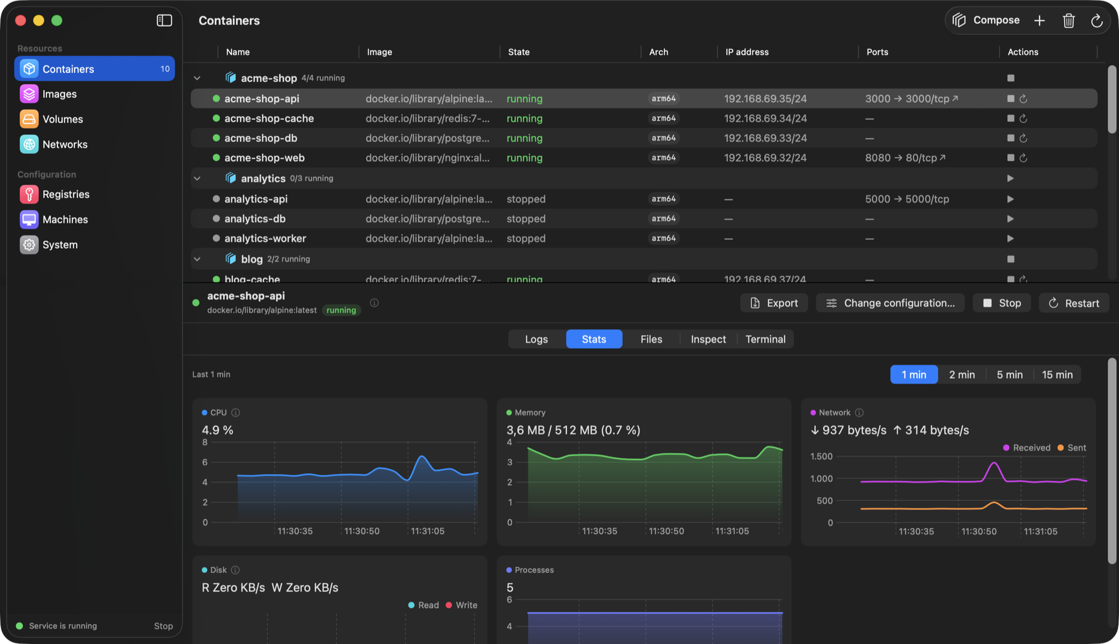Screen dimensions: 1119x644
Task: Click the Compose button
Action: [986, 20]
